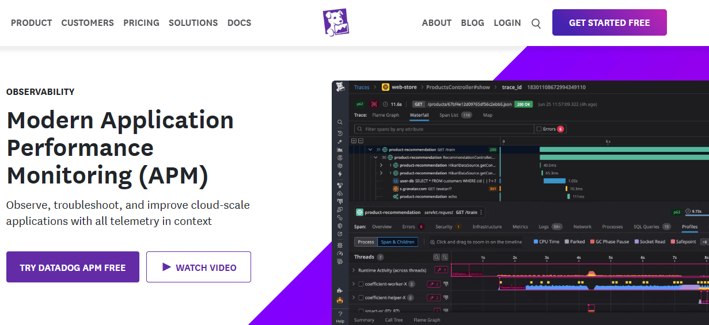Viewport: 709px width, 325px height.
Task: Open the recent history clock icon in sidebar
Action: (340, 133)
